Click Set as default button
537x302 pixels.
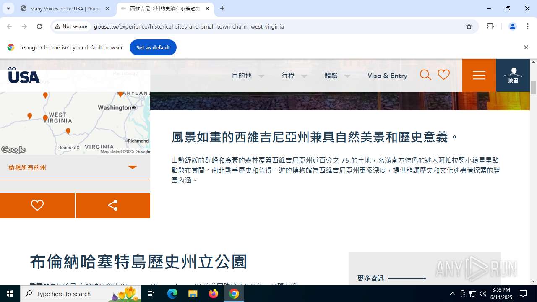click(153, 47)
